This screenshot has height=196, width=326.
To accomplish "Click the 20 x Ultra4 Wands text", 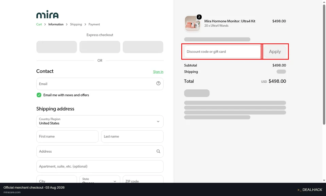I will [x=216, y=26].
